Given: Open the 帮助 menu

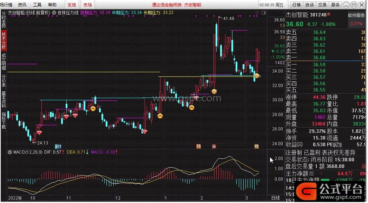Looking at the screenshot, I should coord(52,5).
